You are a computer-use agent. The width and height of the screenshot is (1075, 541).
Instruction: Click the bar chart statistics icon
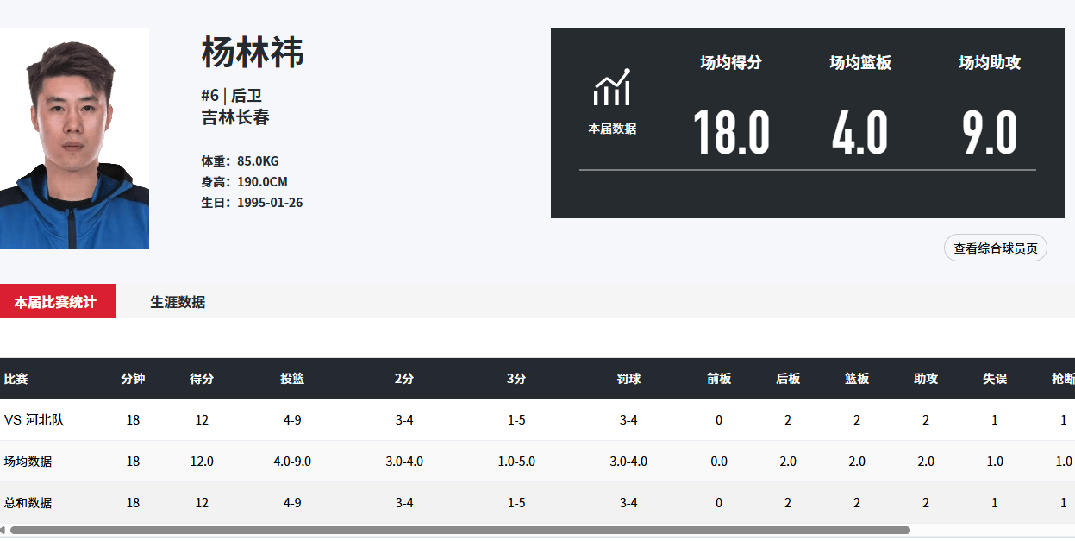(x=611, y=87)
